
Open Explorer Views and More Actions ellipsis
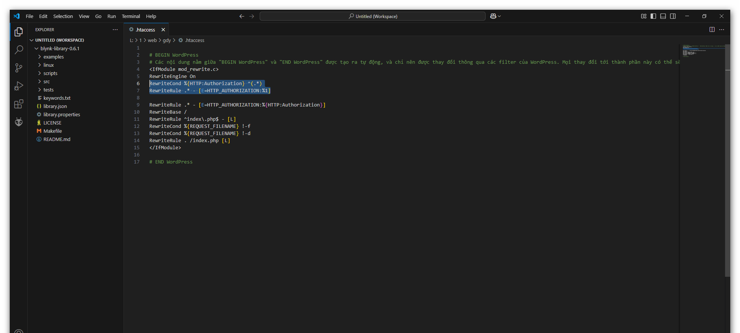(115, 30)
